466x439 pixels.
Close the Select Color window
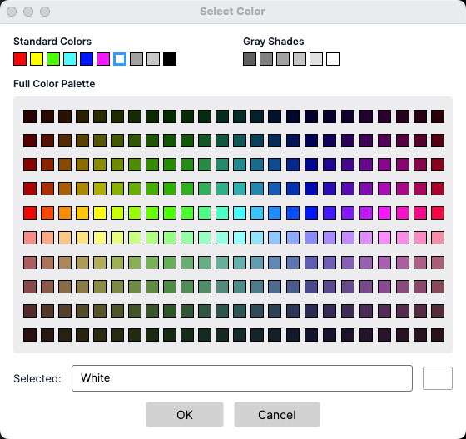point(12,12)
